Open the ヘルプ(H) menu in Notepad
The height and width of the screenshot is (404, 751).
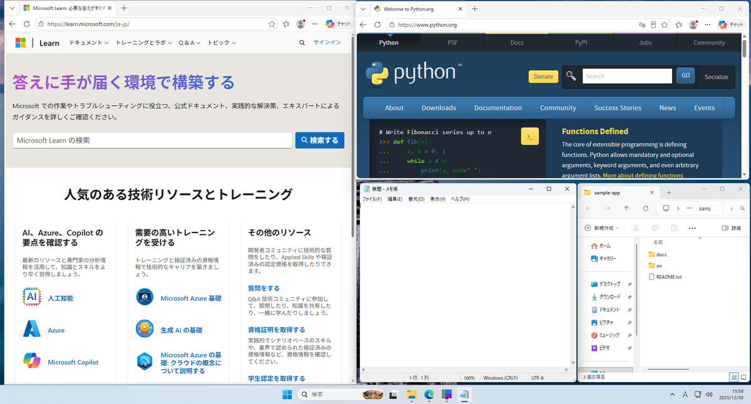click(x=460, y=199)
